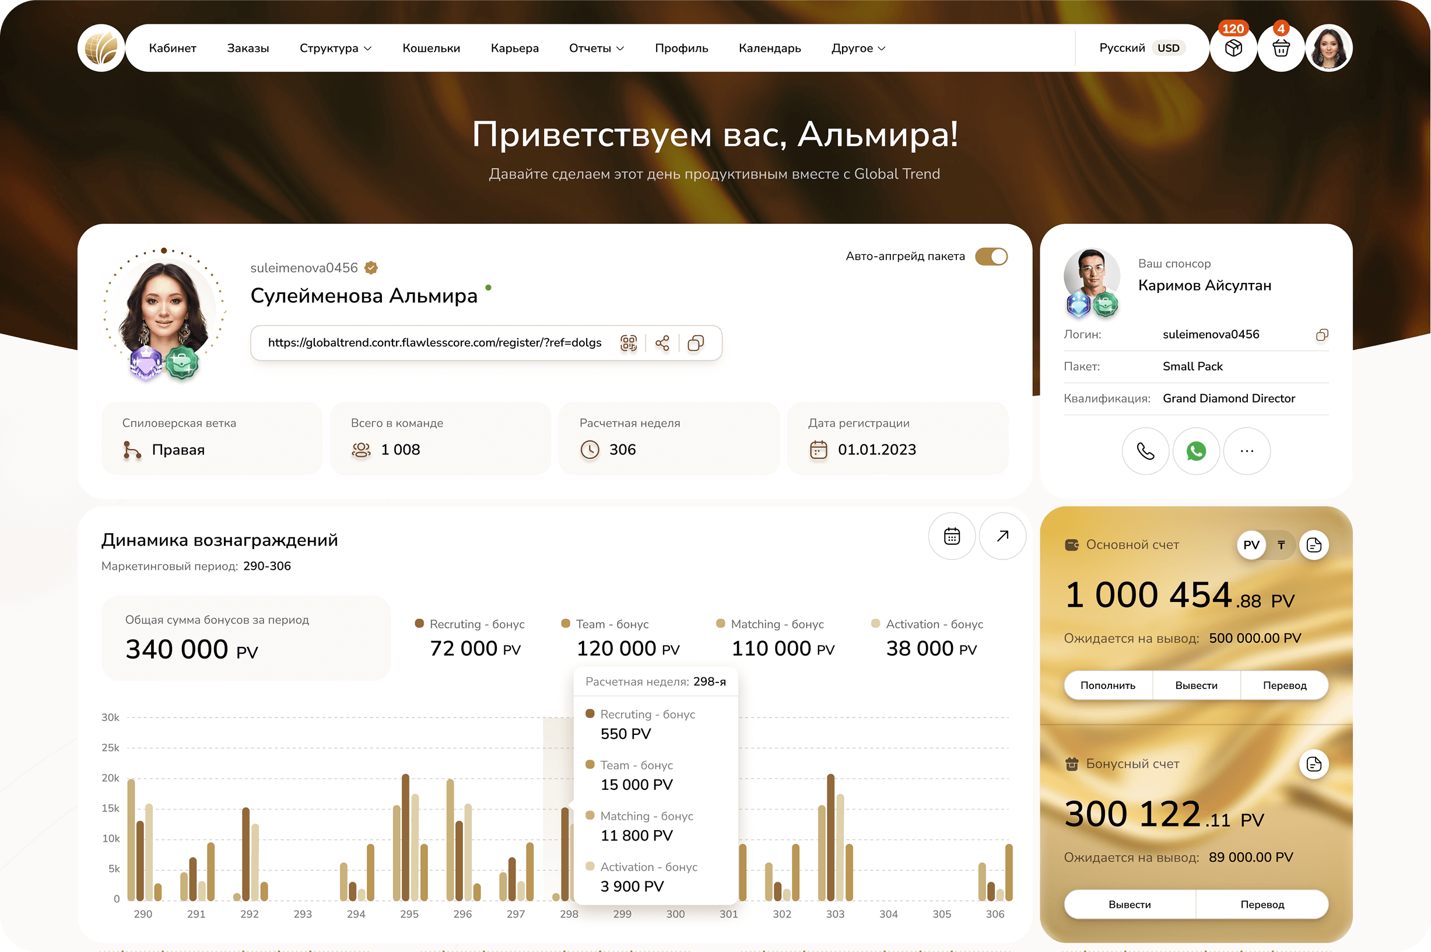1431x952 pixels.
Task: Disable the Авто-апгрейд пакета toggle
Action: click(x=991, y=256)
